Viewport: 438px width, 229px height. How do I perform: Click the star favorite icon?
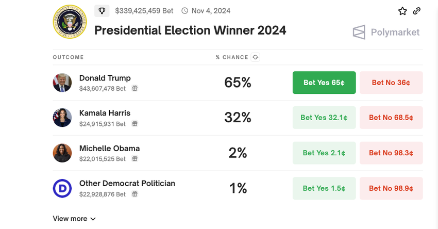click(x=402, y=11)
